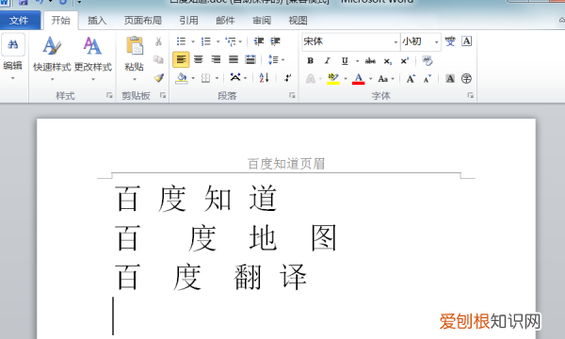Select the format painter brush
The height and width of the screenshot is (339, 565).
[158, 77]
